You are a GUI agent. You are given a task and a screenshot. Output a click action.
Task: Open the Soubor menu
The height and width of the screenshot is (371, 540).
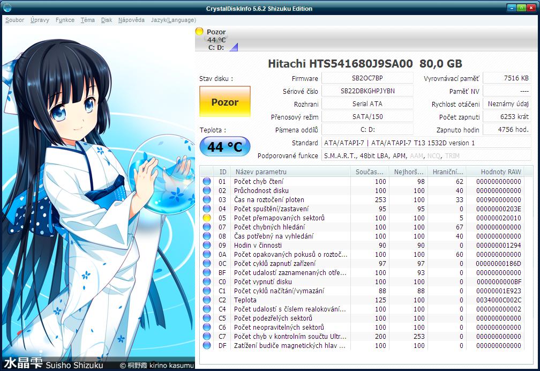pos(14,20)
